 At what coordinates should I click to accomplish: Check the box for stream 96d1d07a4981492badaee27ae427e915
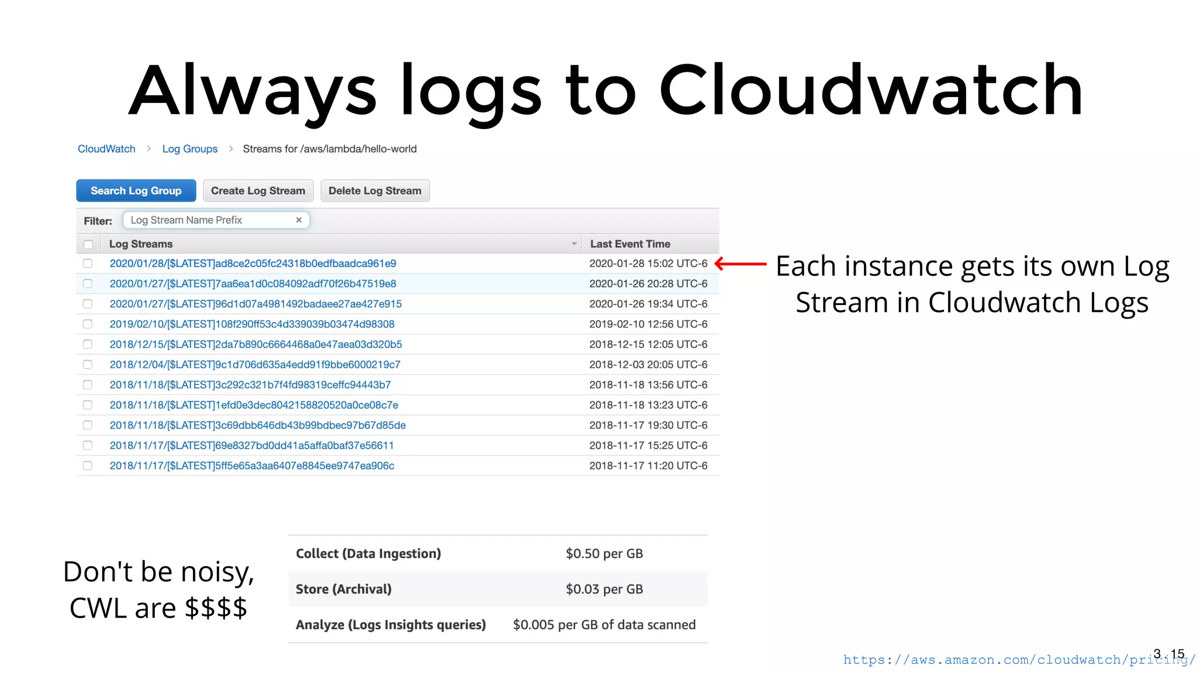[88, 304]
